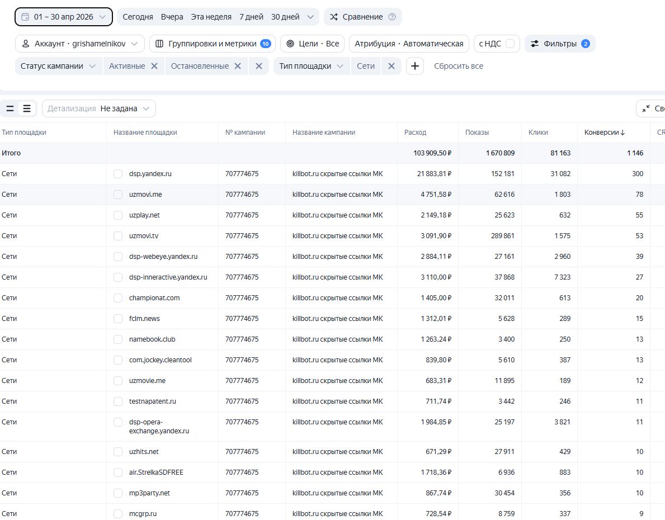The image size is (665, 520).
Task: Check the testnapatent.ru row checkbox
Action: 118,401
